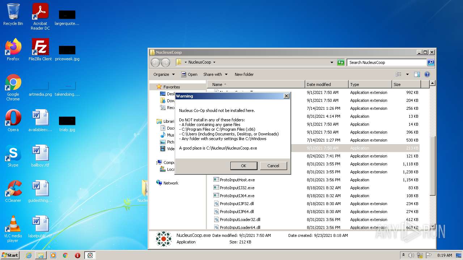Open Google Chrome desktop icon
The height and width of the screenshot is (260, 463).
[13, 87]
